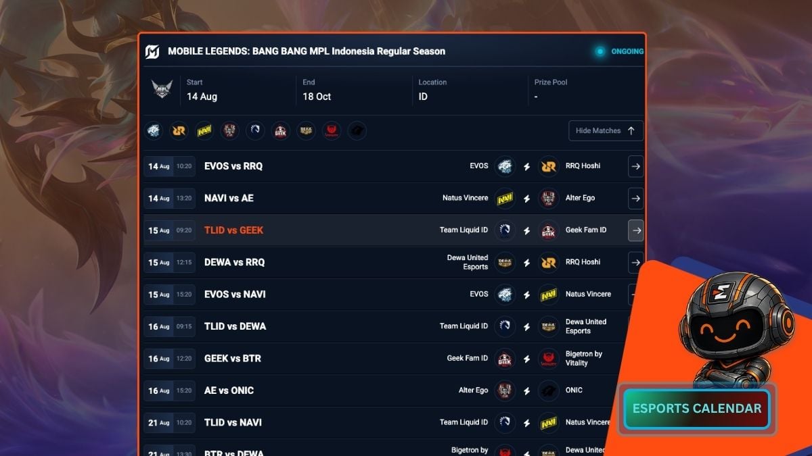Click Alter Ego logo in NAVI vs AE row
812x456 pixels.
point(548,198)
